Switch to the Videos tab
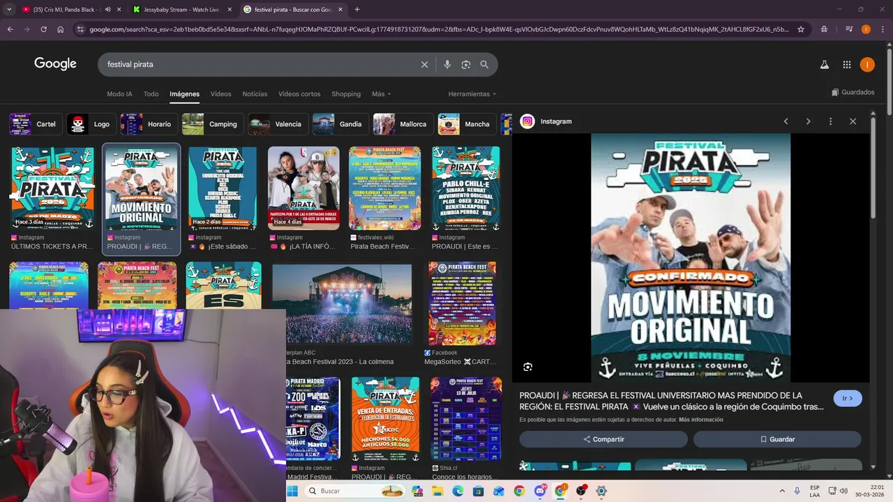Image resolution: width=893 pixels, height=502 pixels. [x=220, y=94]
